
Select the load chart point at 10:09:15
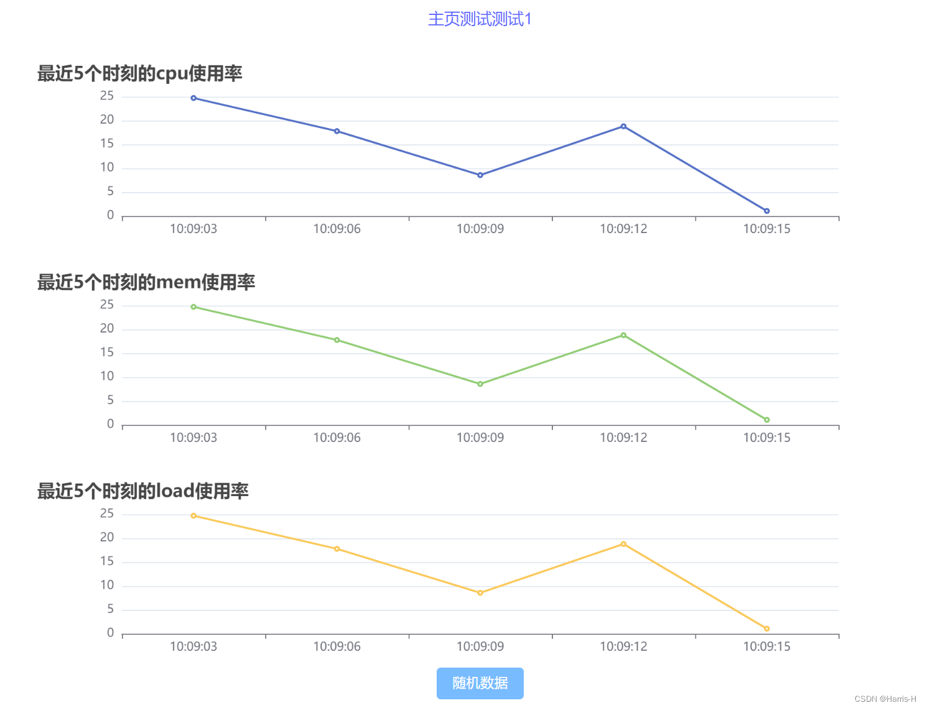coord(766,628)
